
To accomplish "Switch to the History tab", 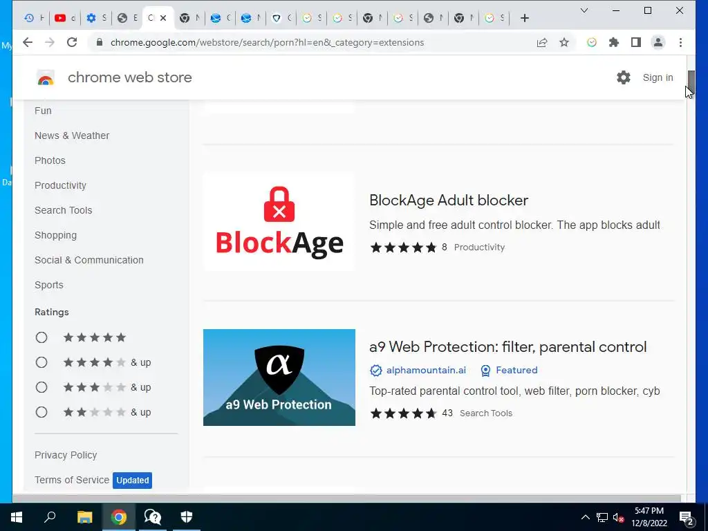I will click(35, 18).
